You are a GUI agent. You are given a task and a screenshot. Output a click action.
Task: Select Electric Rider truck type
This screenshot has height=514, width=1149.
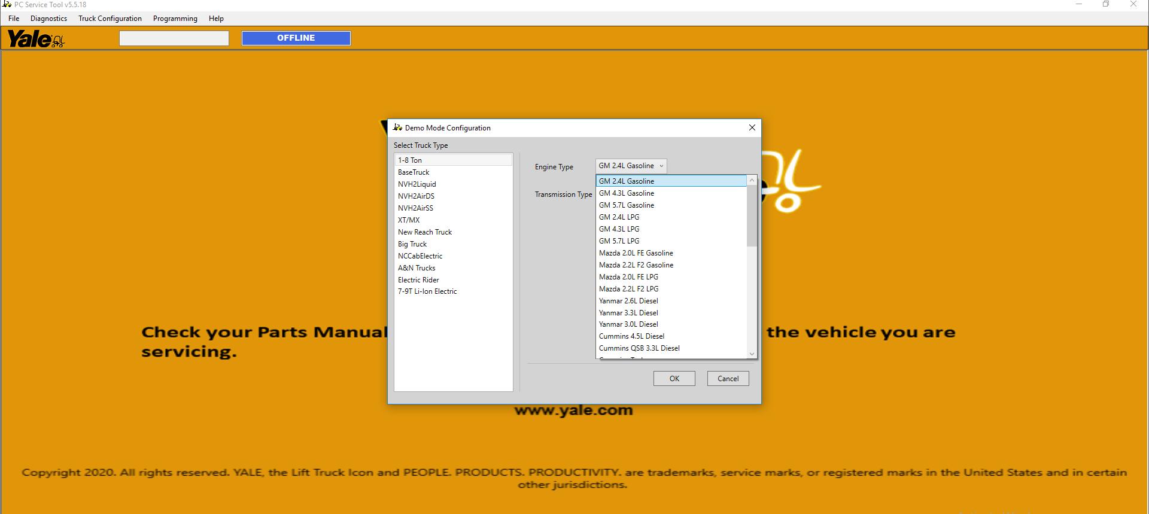453,280
